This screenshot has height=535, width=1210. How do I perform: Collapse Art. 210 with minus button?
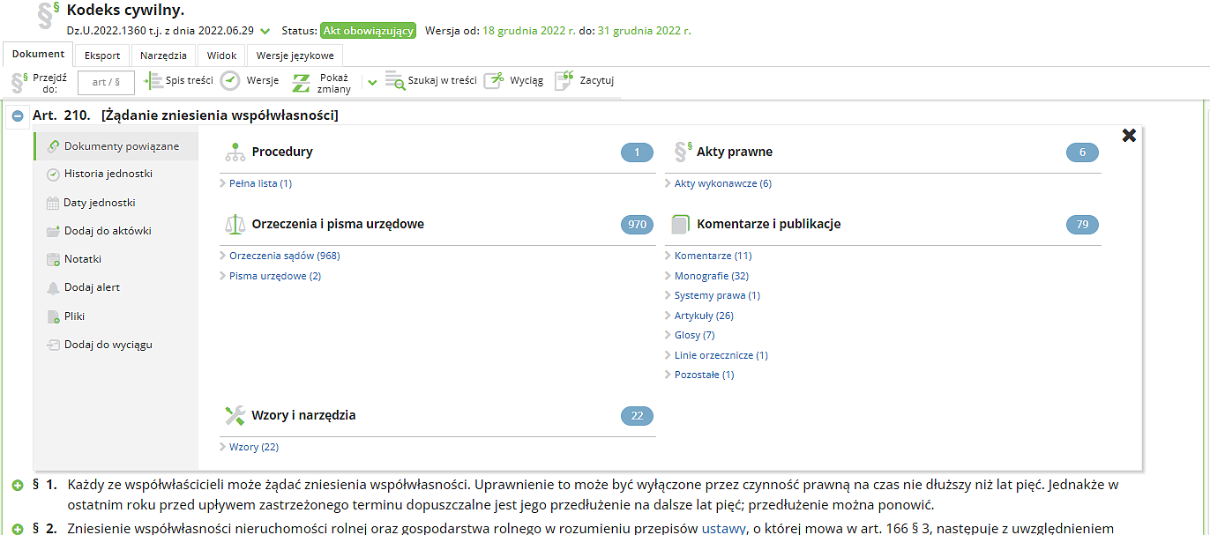[18, 115]
